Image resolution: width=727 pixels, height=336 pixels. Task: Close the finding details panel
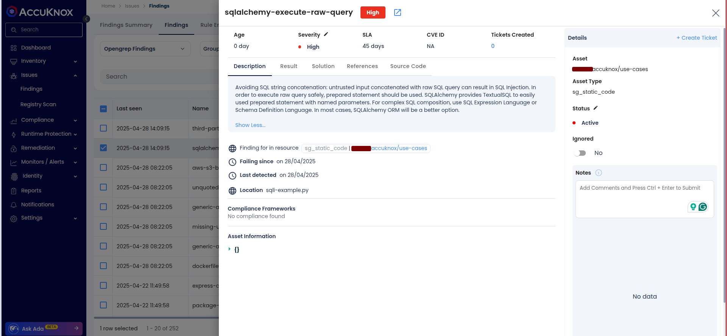[716, 13]
